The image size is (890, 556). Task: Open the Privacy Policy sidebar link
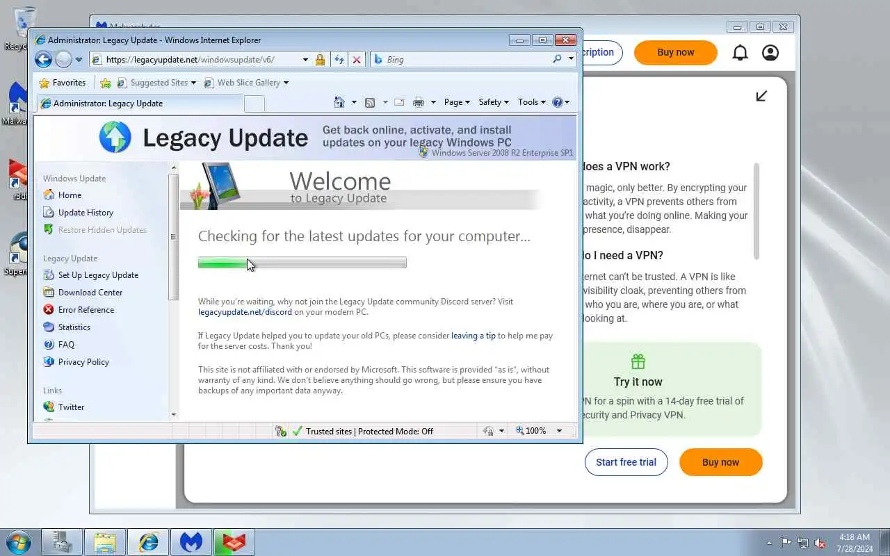click(x=76, y=362)
